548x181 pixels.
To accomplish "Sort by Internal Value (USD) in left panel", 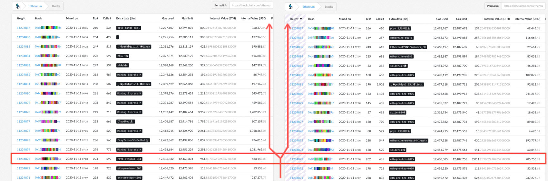I will 253,18.
